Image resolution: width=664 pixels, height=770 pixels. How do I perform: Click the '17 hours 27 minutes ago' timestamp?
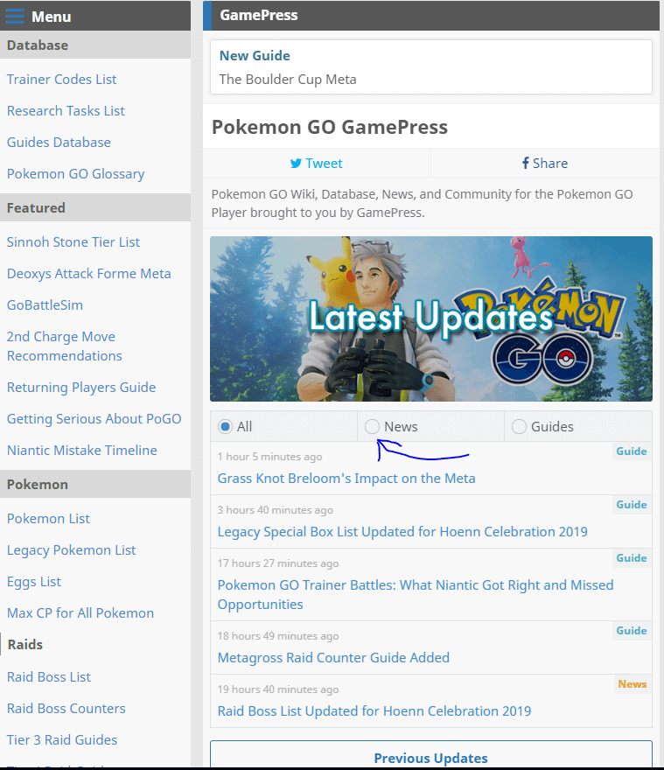[278, 563]
